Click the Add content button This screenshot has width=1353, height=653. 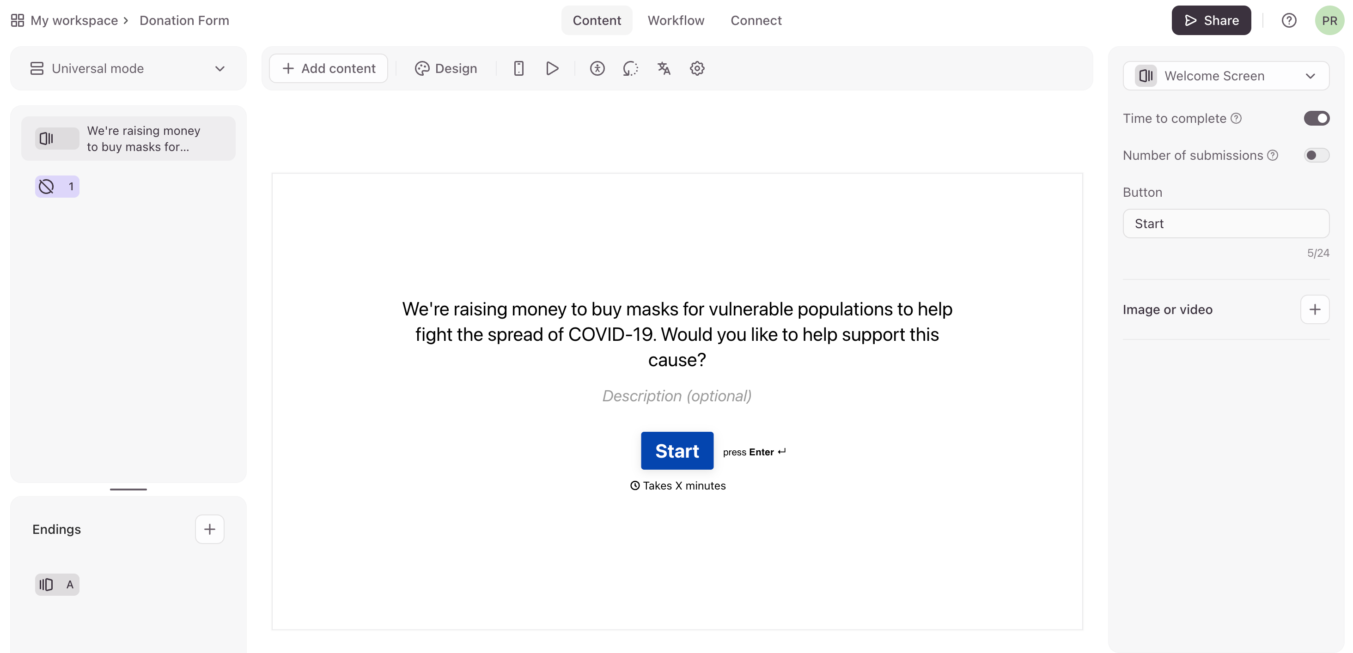[329, 68]
